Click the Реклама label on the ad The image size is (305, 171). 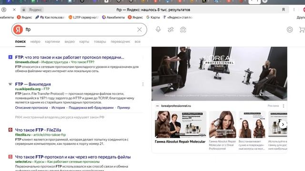273,106
